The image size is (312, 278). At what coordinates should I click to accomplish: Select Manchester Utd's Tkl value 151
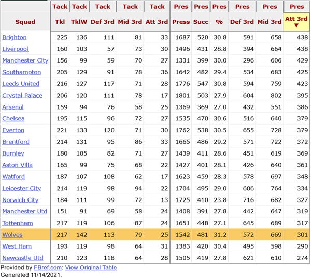(x=62, y=211)
